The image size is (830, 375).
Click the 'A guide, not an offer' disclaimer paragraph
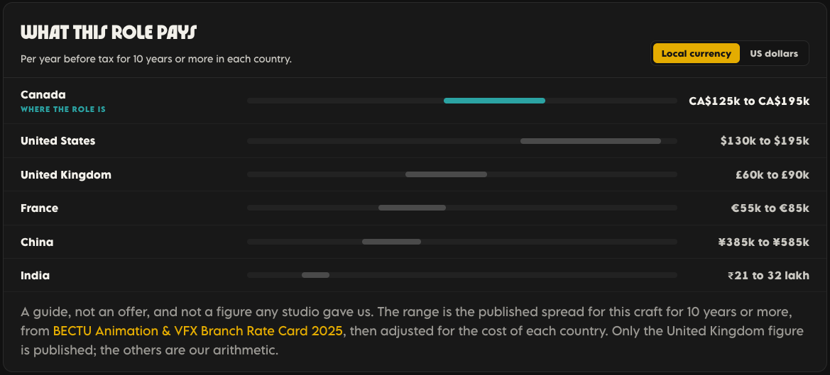[413, 331]
